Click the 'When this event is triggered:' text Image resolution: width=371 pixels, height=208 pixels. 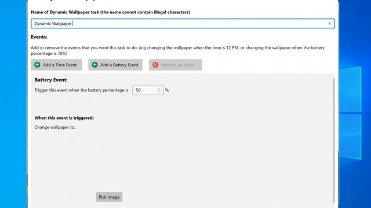click(64, 118)
